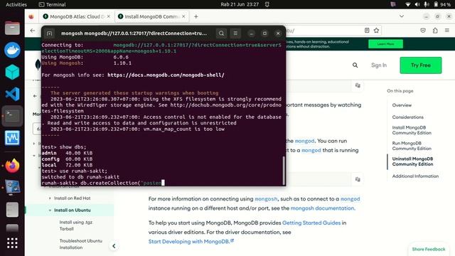The image size is (455, 256).
Task: Collapse the docs sidebar with the chevron
Action: (x=114, y=246)
